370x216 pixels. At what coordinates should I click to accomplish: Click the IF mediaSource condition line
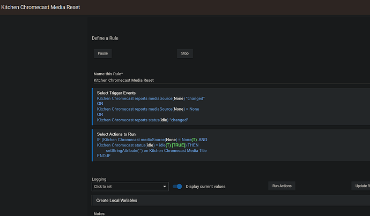coord(152,140)
